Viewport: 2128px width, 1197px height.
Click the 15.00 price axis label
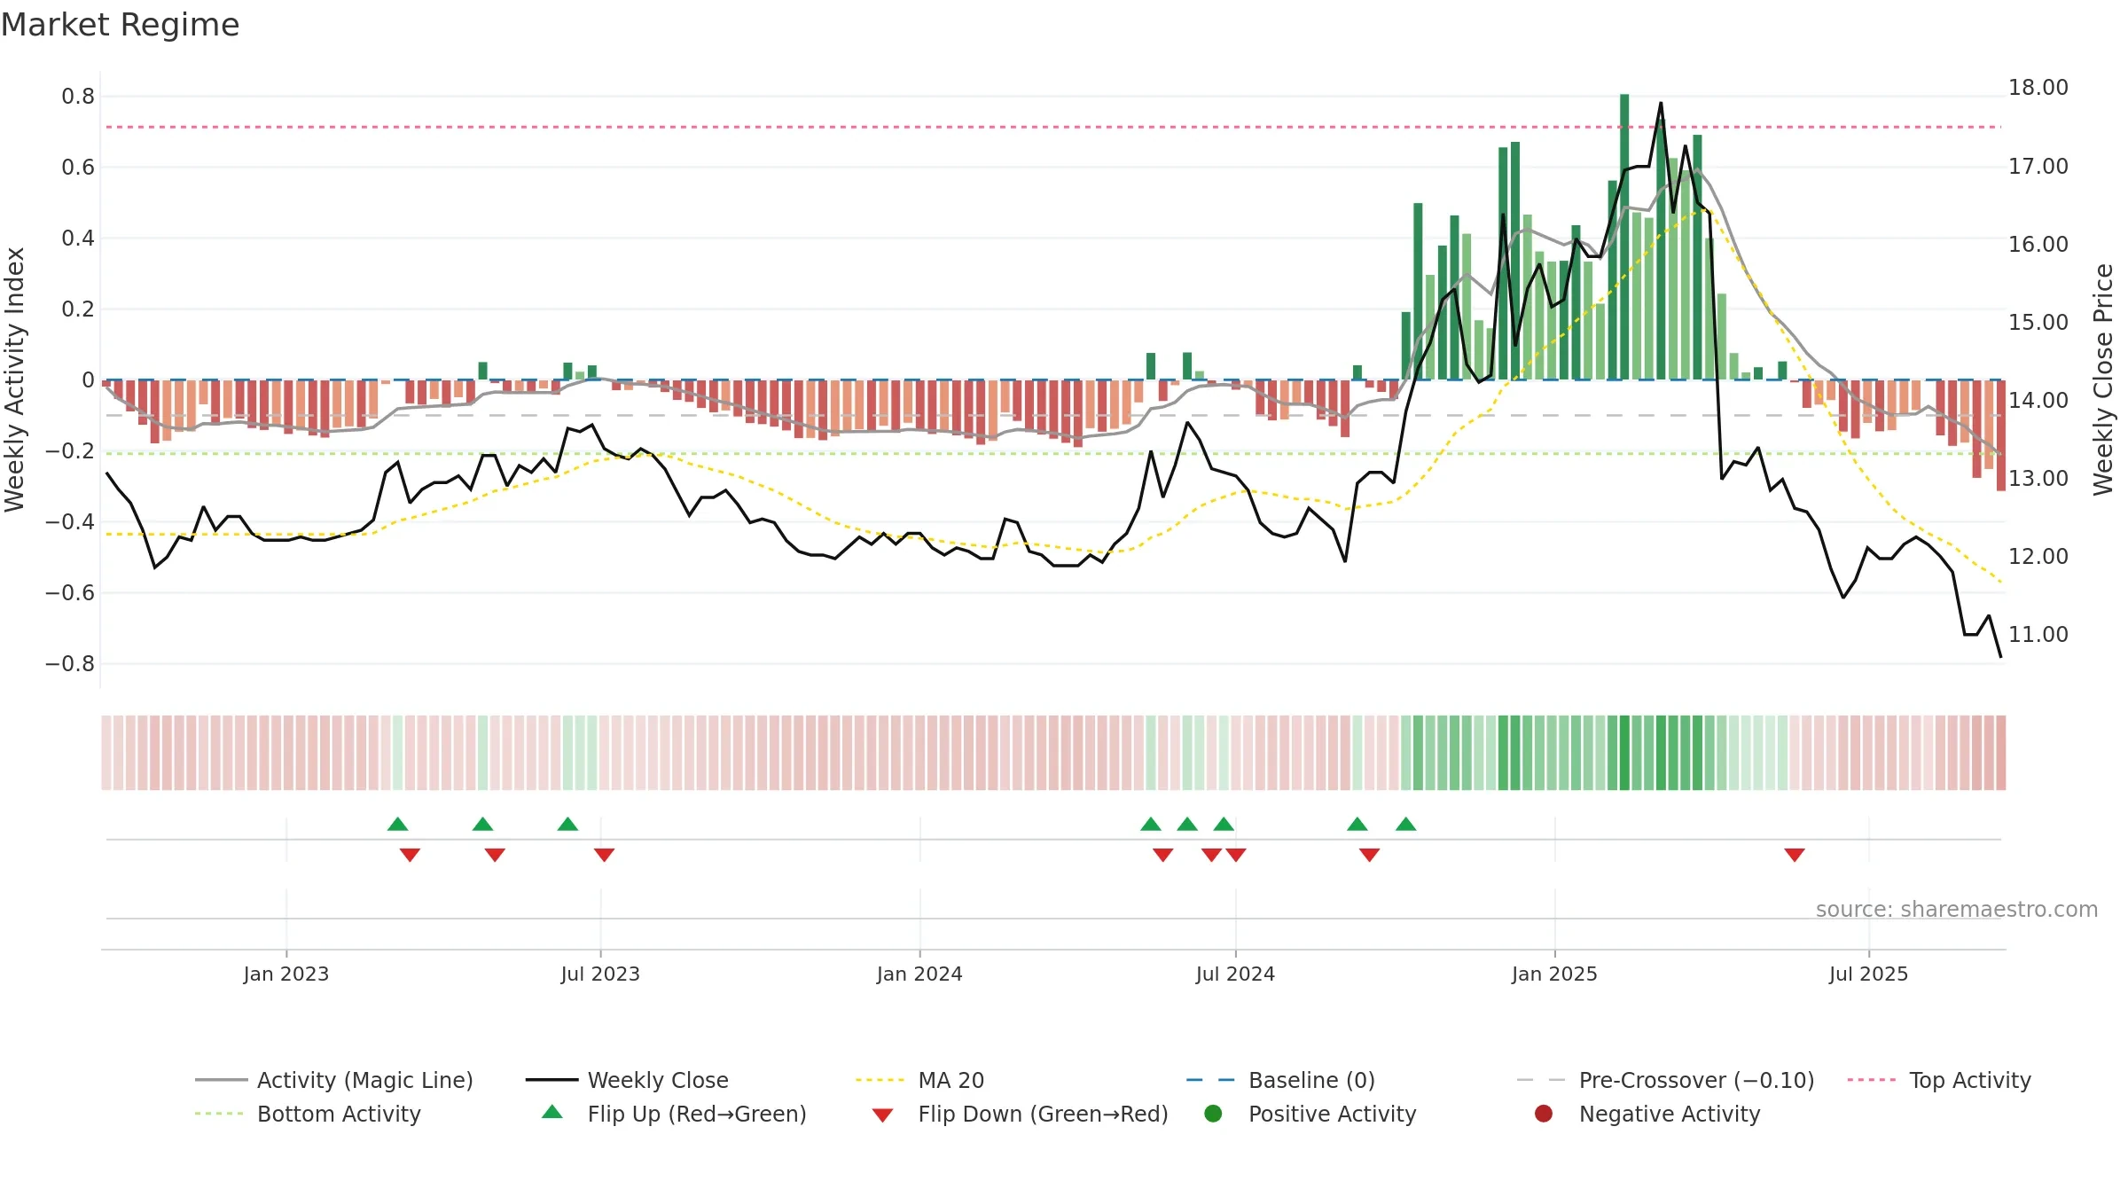pyautogui.click(x=2038, y=323)
